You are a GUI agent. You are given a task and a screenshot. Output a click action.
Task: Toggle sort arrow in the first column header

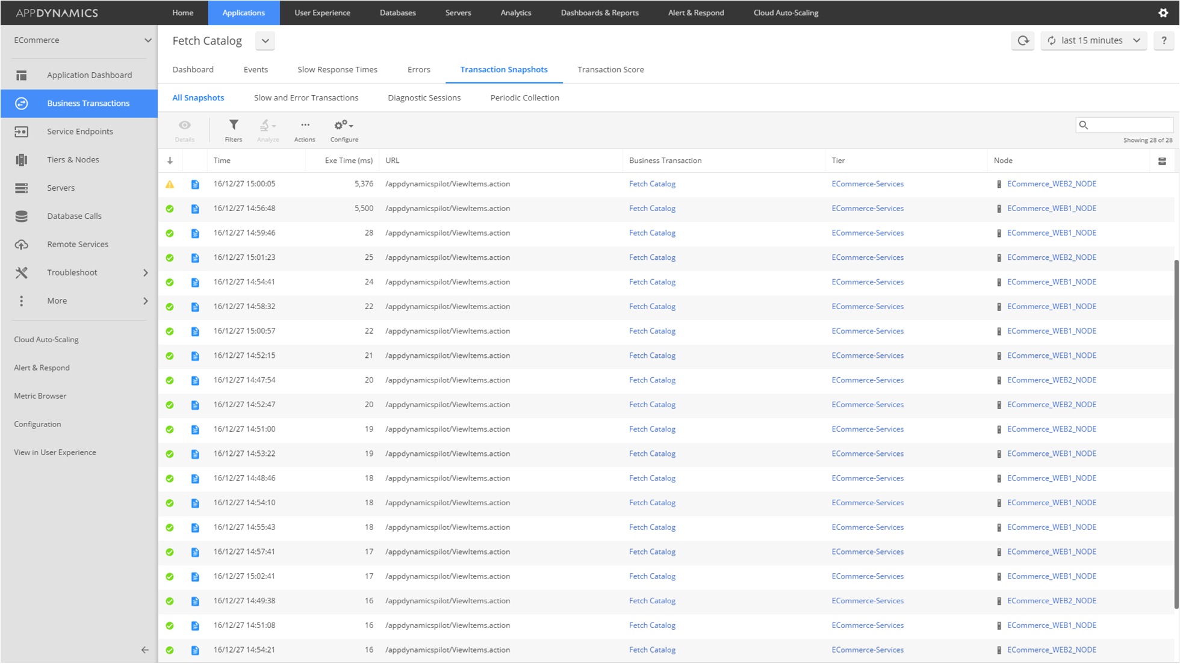point(170,161)
